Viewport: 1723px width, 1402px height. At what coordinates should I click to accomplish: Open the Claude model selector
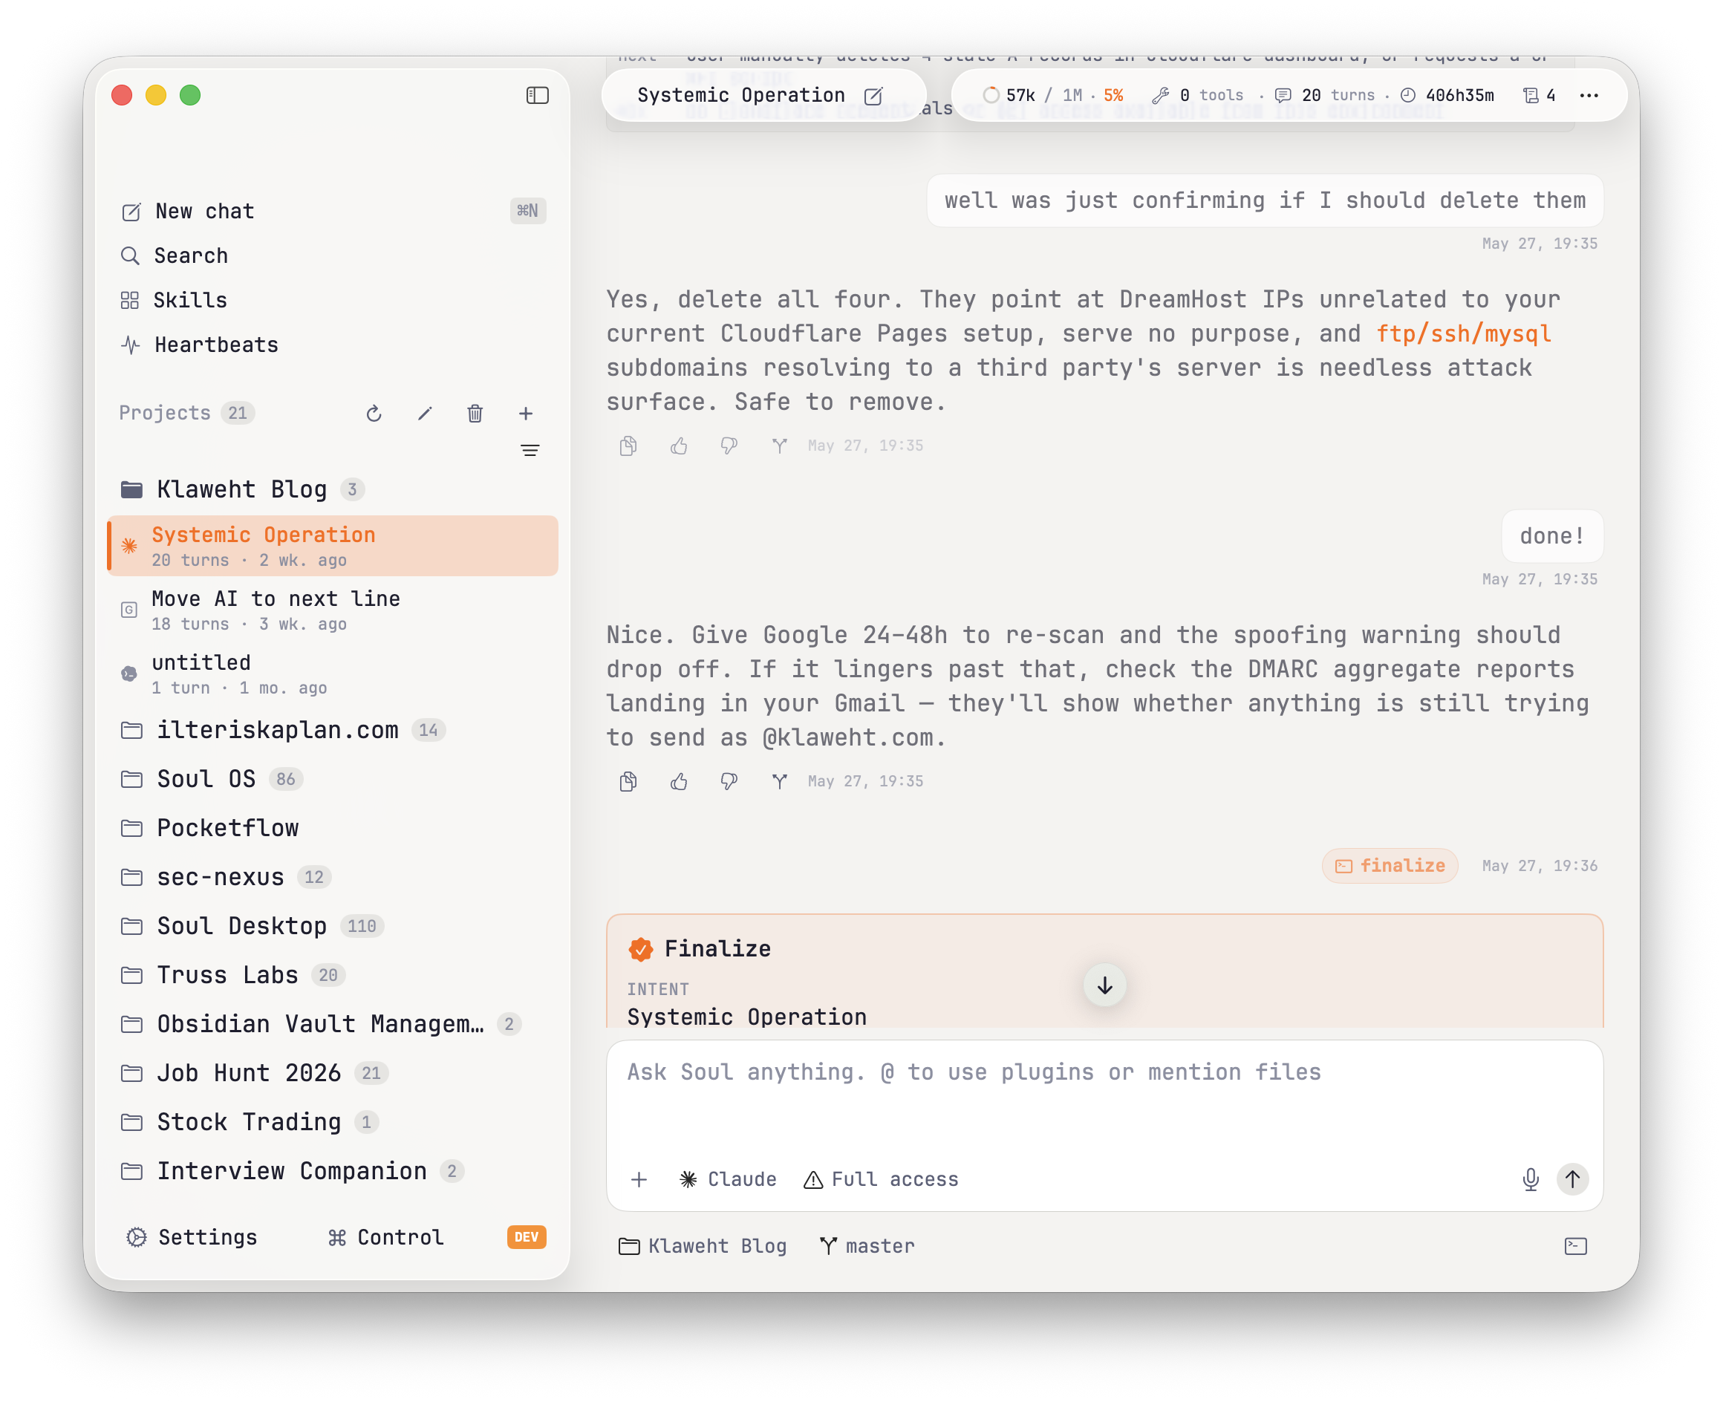coord(728,1180)
